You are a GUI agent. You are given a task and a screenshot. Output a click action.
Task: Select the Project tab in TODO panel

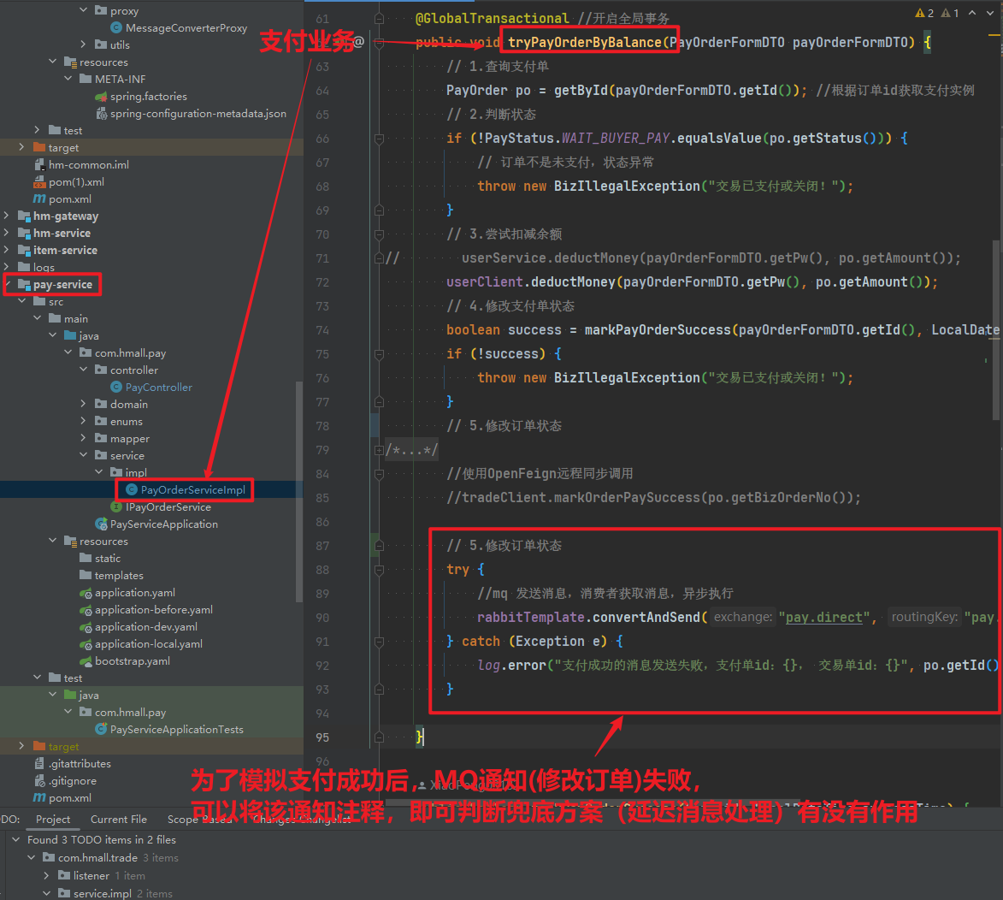click(53, 820)
